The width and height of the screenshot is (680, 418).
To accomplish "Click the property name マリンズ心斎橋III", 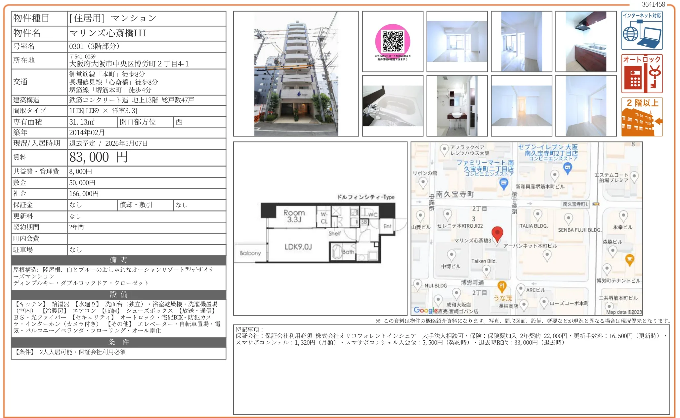I will point(108,33).
